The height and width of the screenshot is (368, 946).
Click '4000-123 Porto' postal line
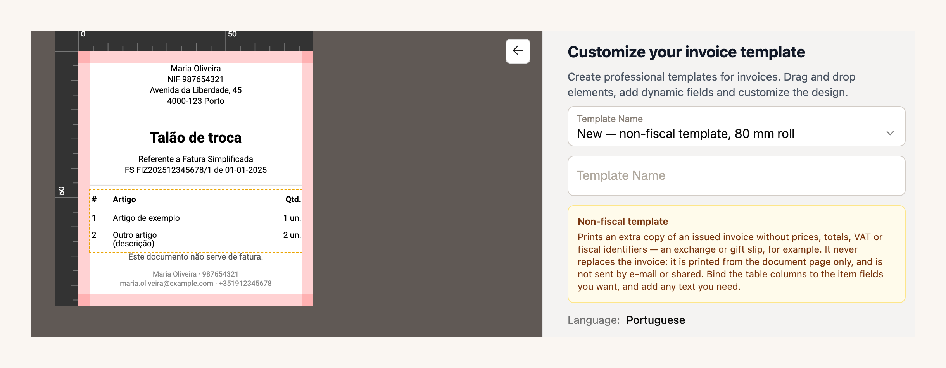(195, 101)
